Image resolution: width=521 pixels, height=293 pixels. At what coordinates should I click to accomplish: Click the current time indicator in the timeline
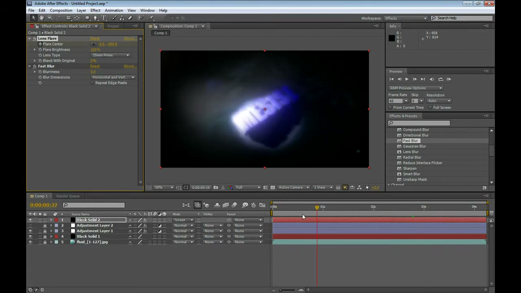[x=317, y=208]
